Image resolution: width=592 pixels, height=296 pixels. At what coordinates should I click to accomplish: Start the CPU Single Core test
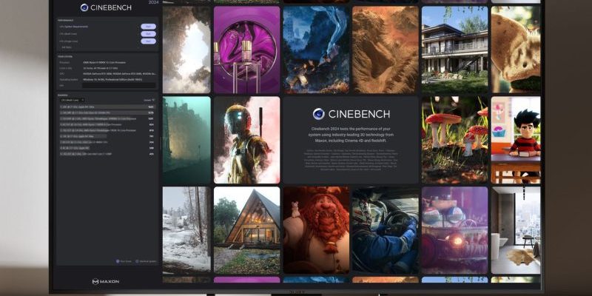pyautogui.click(x=149, y=41)
